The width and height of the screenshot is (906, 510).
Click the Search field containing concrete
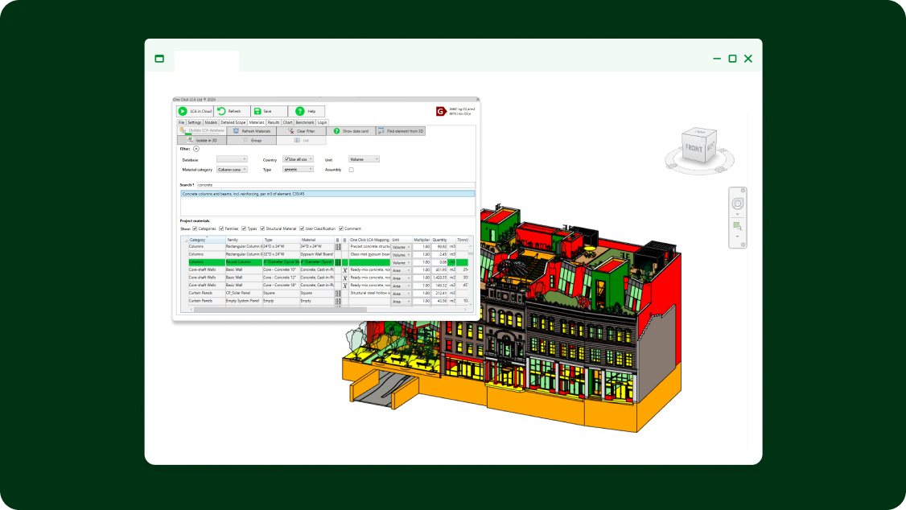(x=336, y=185)
